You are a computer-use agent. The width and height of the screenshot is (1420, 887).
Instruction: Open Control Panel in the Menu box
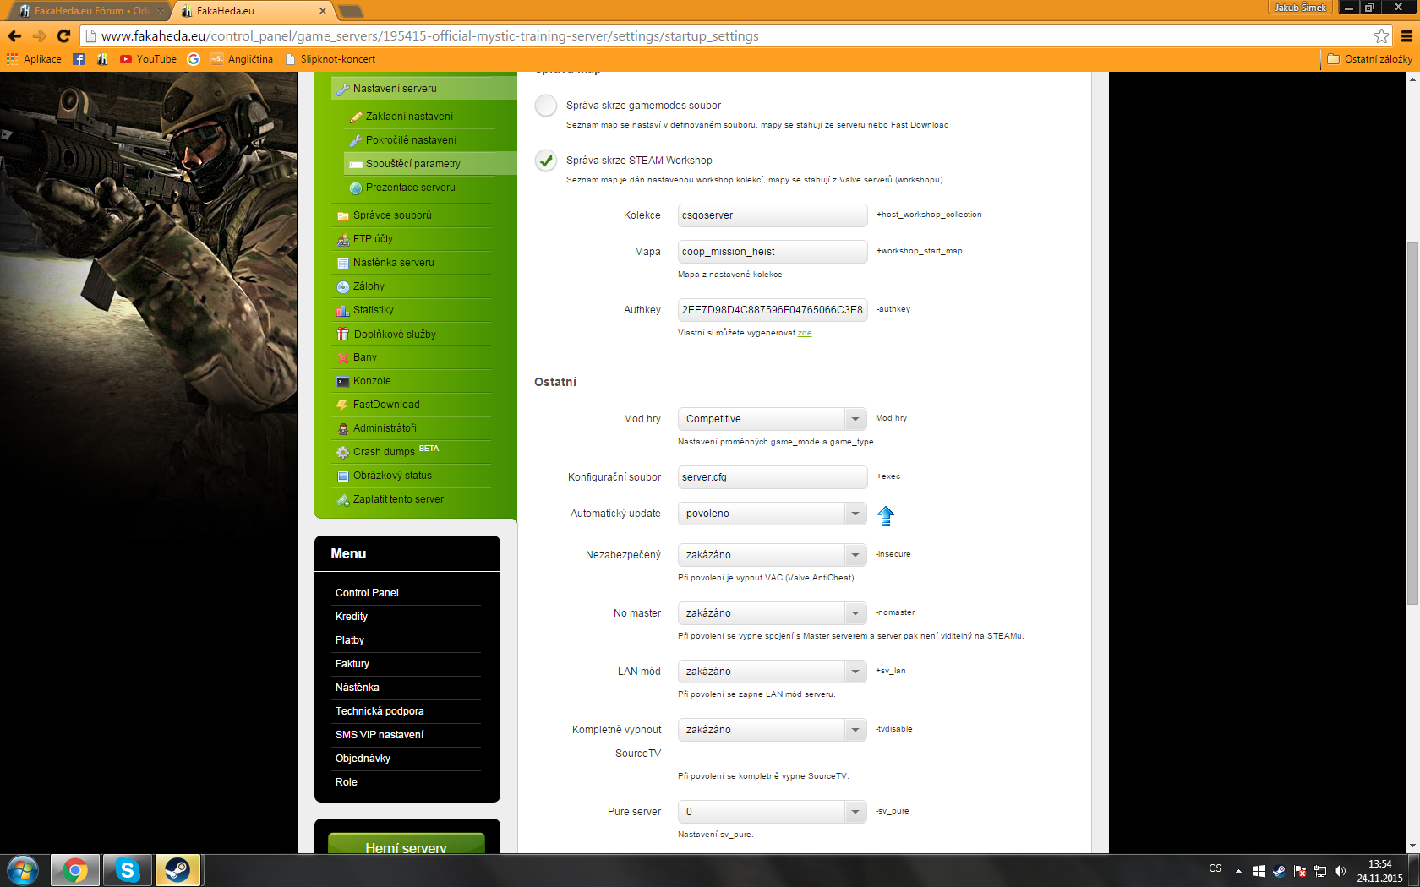point(367,593)
